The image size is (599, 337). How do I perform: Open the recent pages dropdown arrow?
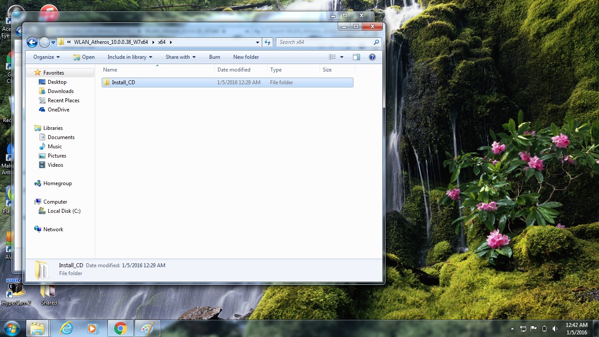click(53, 43)
